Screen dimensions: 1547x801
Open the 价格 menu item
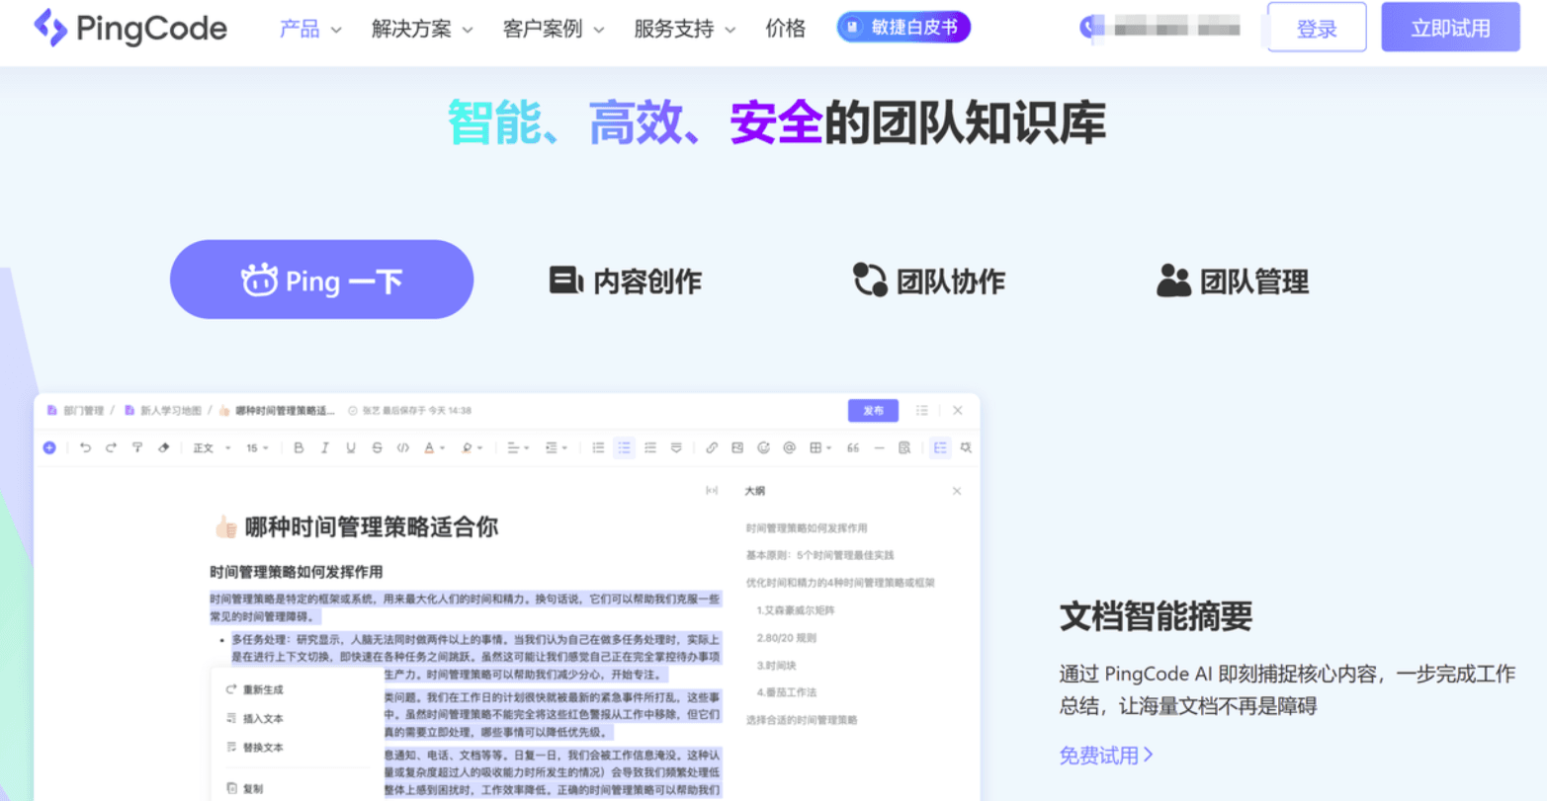pos(786,29)
